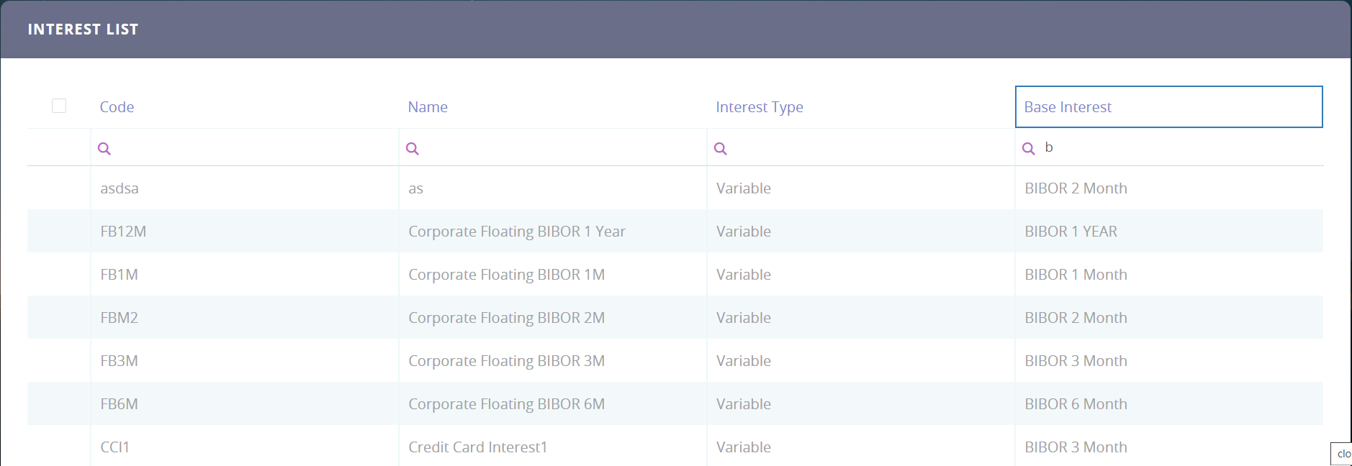The image size is (1352, 466).
Task: Click the BIBOR 6 Month cell
Action: 1076,404
